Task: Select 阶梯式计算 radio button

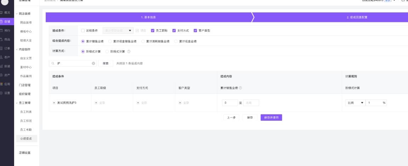Action: tap(83, 52)
